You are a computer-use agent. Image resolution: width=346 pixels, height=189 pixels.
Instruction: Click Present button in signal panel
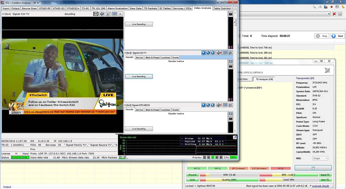pyautogui.click(x=193, y=175)
